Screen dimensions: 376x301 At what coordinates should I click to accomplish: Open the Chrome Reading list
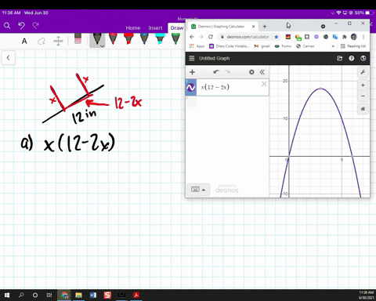click(x=353, y=46)
